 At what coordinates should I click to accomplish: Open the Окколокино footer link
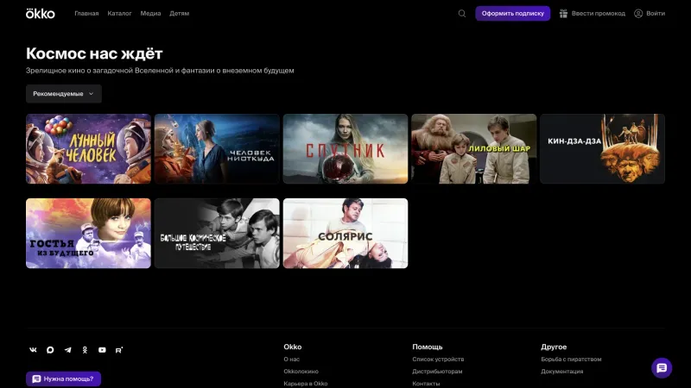pyautogui.click(x=301, y=372)
